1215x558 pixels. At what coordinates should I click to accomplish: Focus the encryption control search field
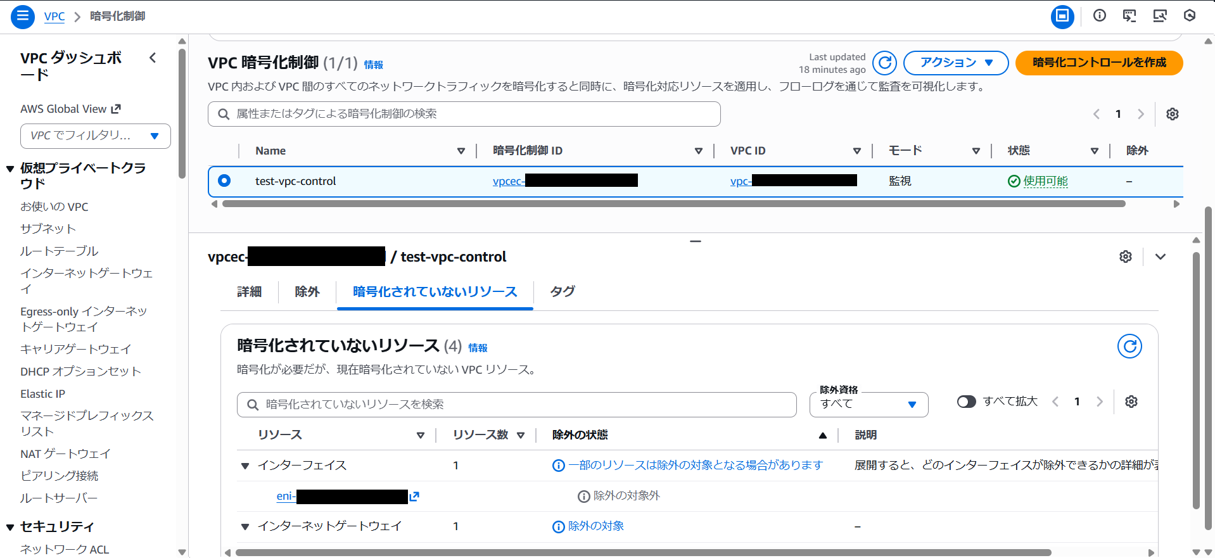pos(464,114)
